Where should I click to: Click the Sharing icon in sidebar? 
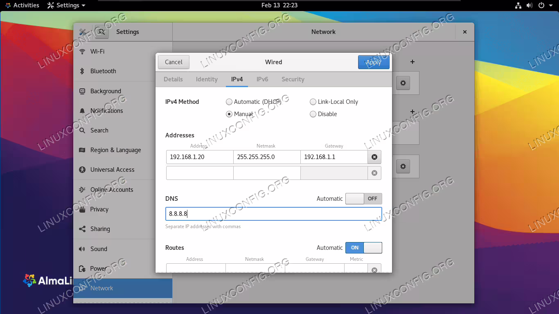click(x=82, y=229)
